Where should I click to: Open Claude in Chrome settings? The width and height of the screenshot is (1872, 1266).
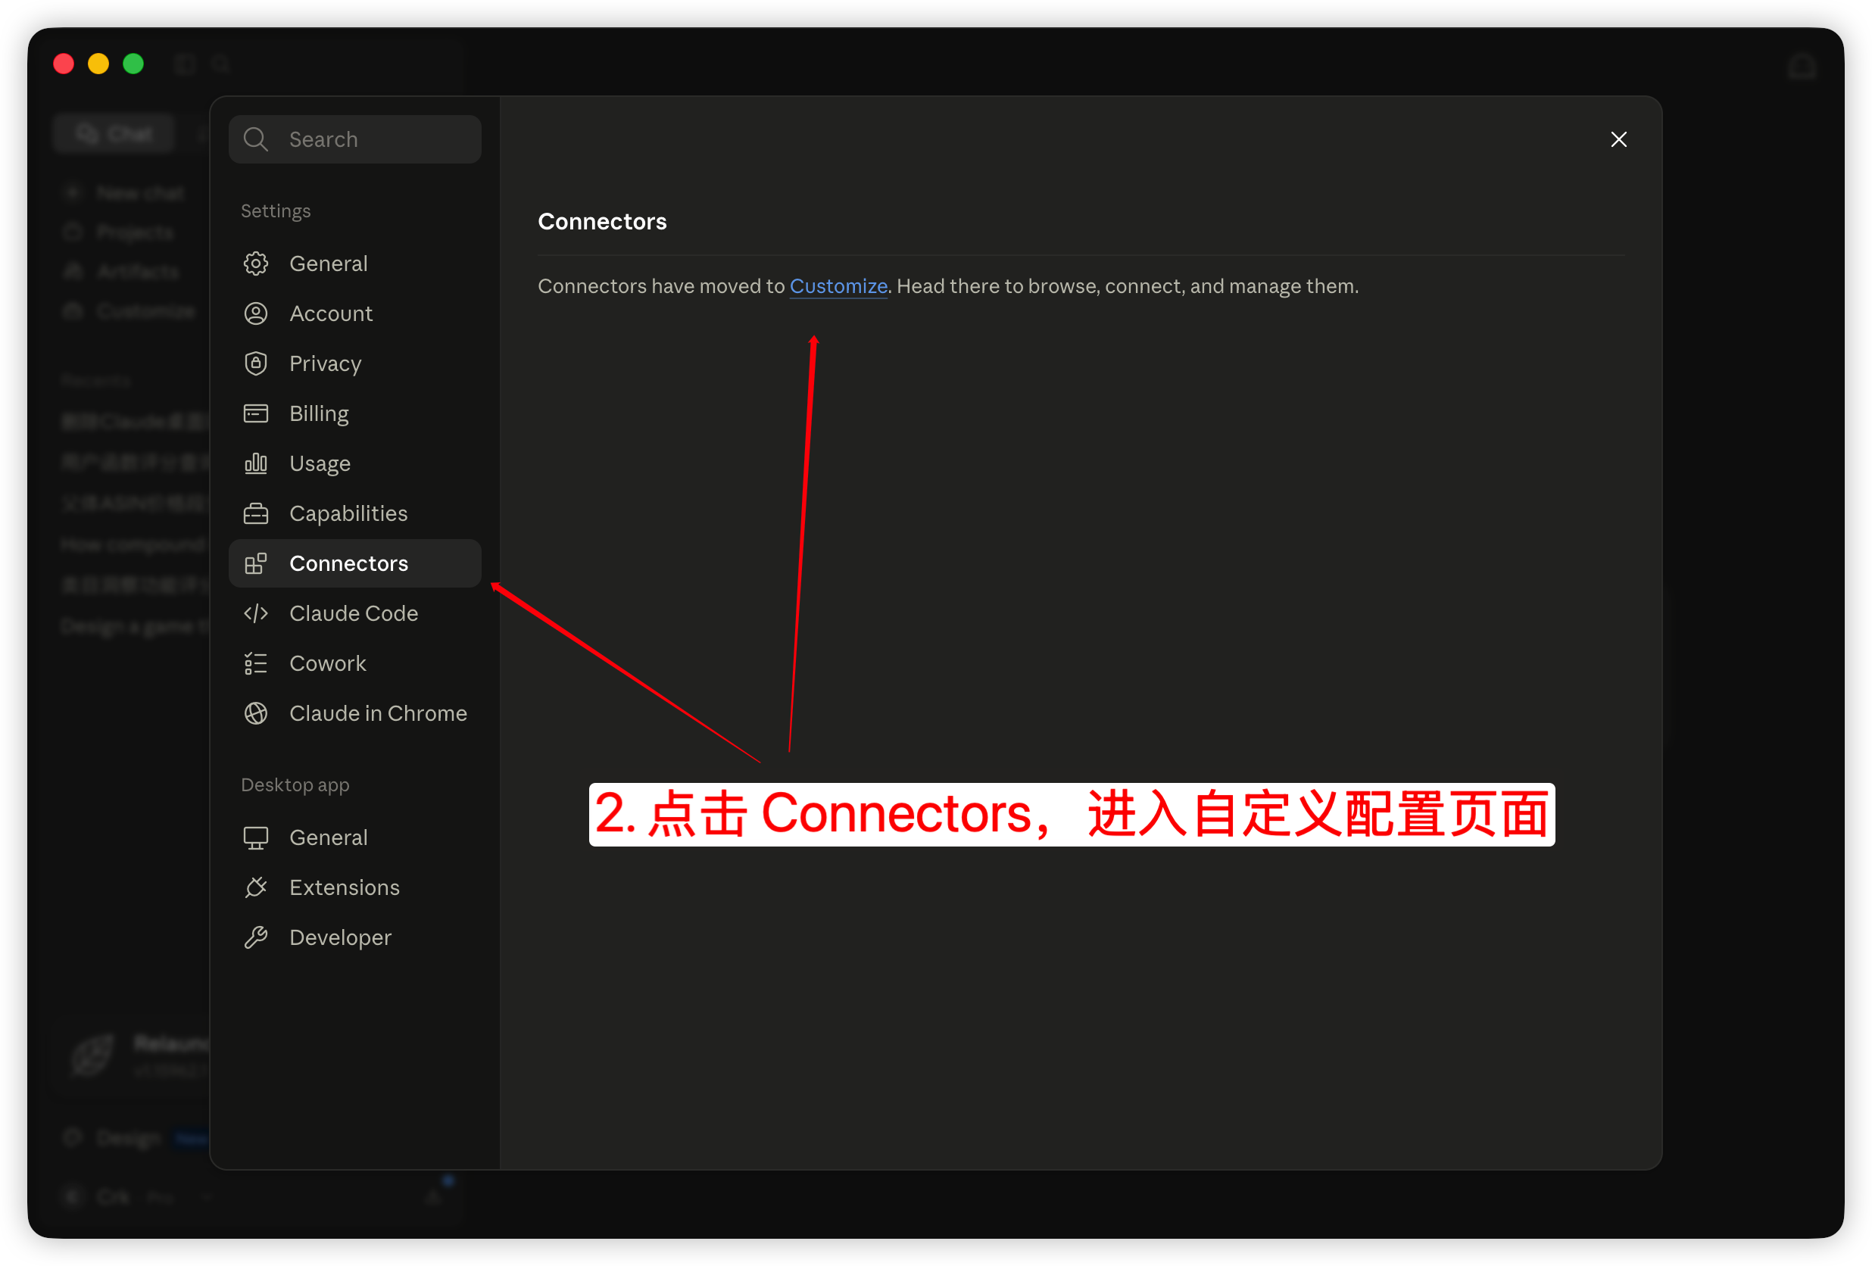[x=354, y=713]
